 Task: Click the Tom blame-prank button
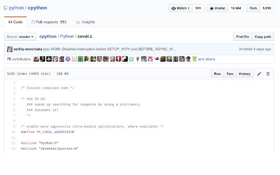[230, 74]
